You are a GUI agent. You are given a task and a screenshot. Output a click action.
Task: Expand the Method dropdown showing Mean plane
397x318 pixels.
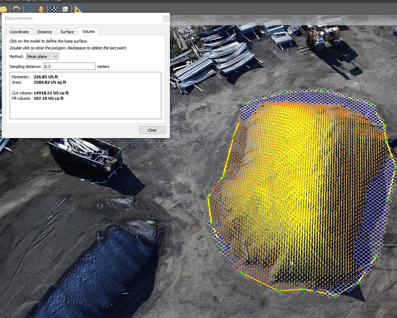pyautogui.click(x=42, y=57)
